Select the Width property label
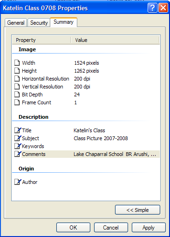 tap(28, 63)
